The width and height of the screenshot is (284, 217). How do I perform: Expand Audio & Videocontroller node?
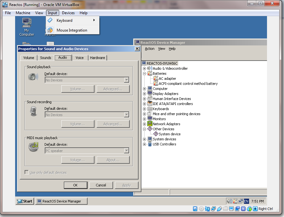tap(144, 68)
